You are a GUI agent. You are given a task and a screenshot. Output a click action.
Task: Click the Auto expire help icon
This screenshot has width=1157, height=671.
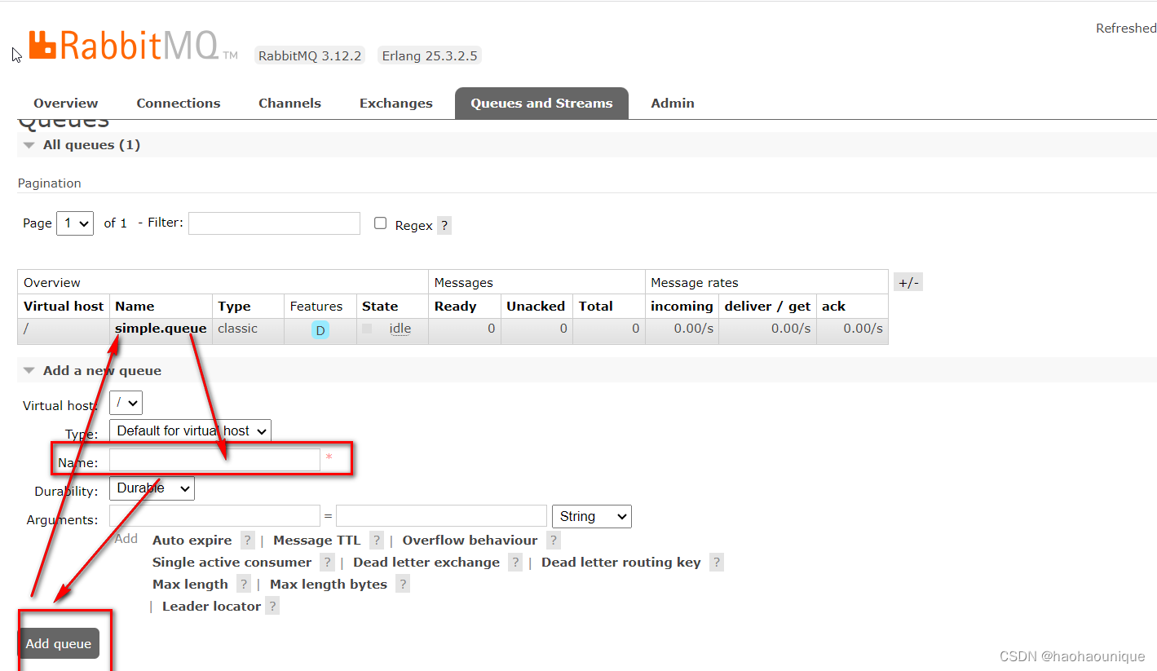[247, 540]
